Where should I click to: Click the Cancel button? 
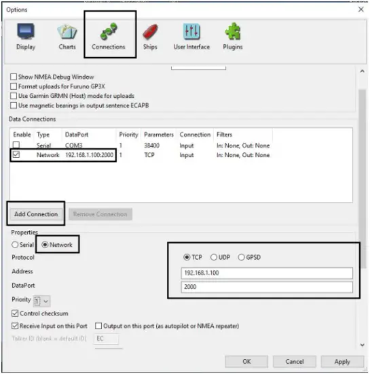coord(295,362)
